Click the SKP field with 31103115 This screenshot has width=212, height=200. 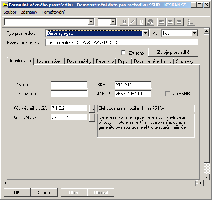(x=133, y=85)
